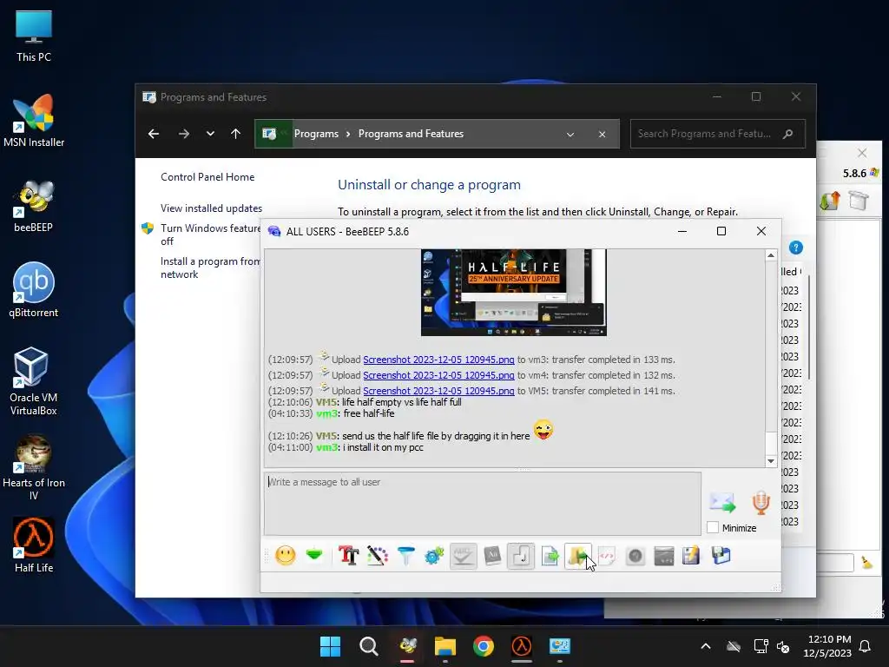Click the code tag page icon
Viewport: 889px width, 667px height.
pos(607,555)
